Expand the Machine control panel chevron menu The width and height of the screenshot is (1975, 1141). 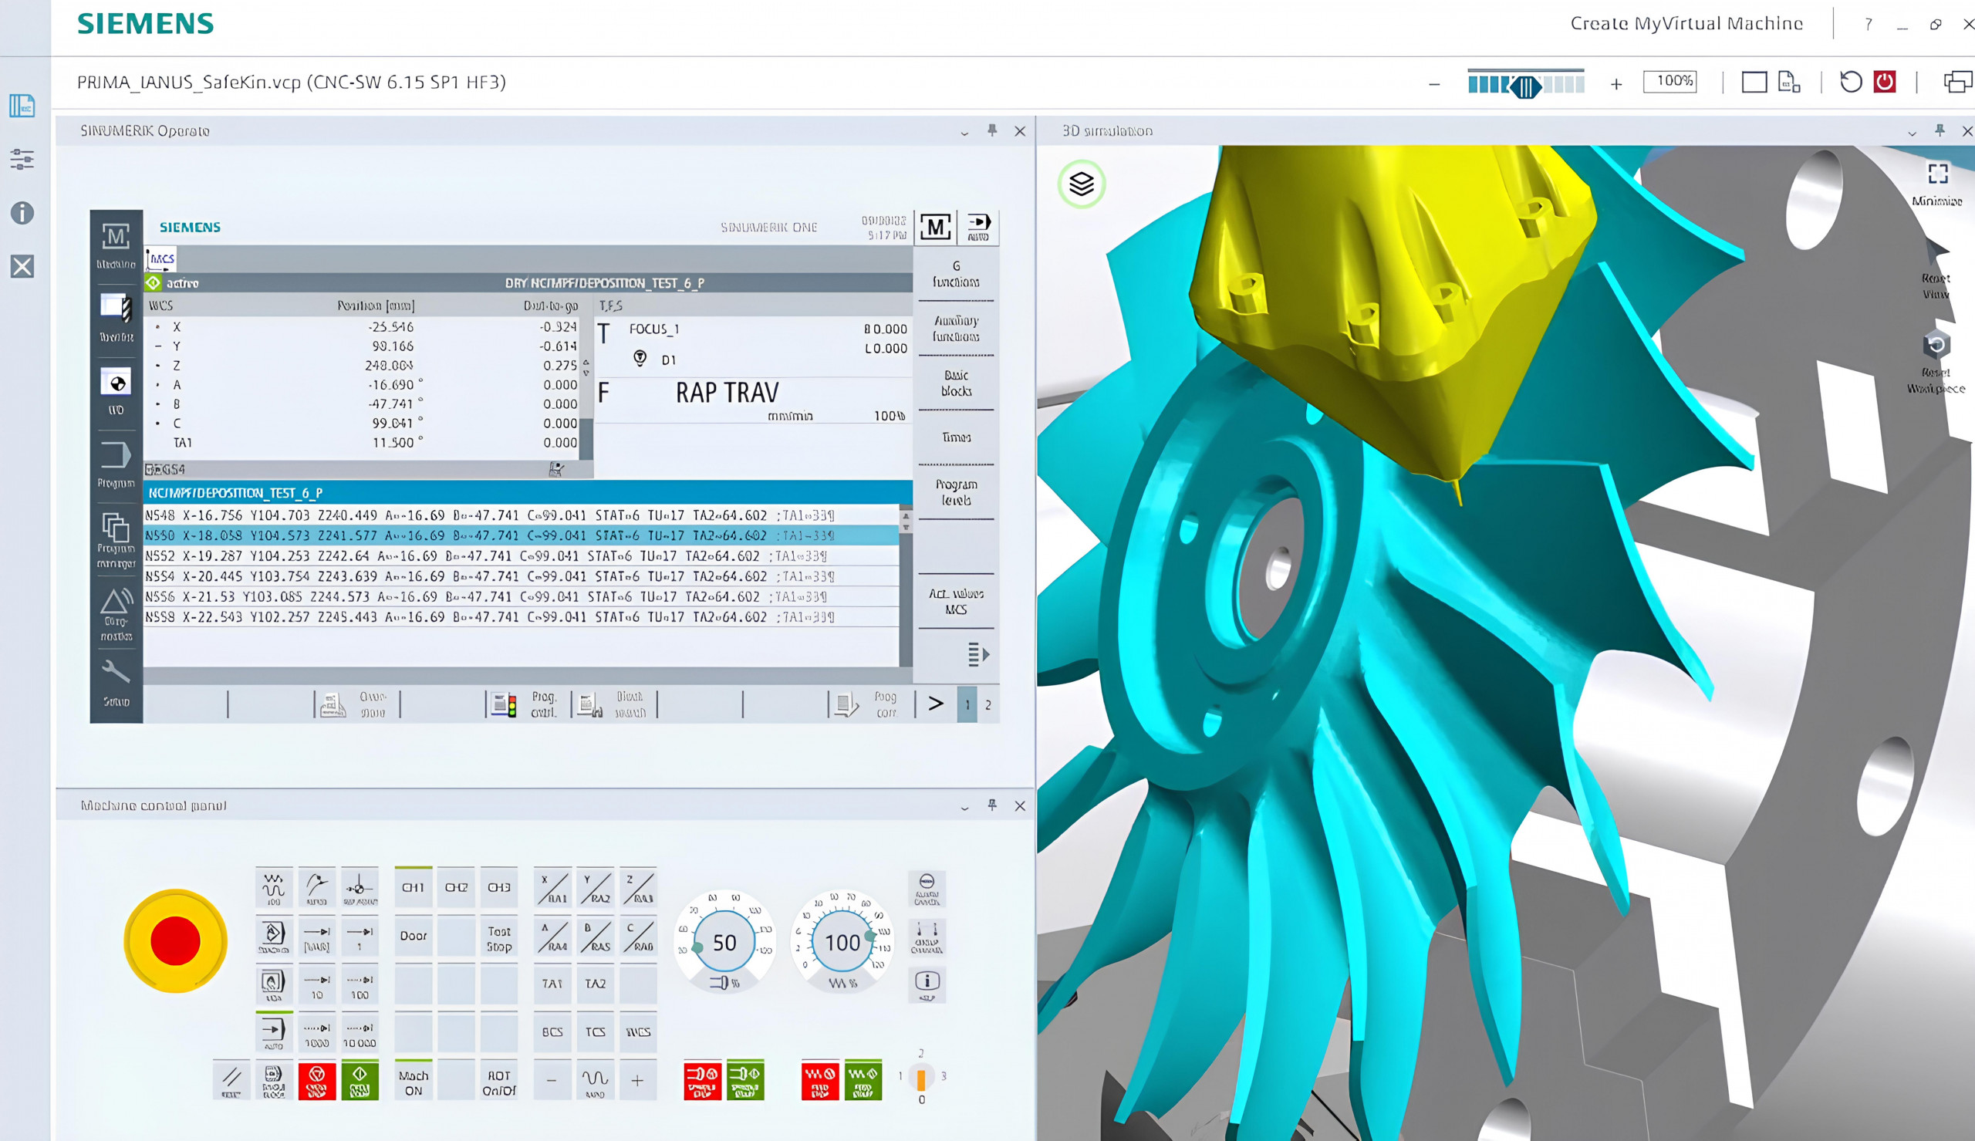point(964,806)
